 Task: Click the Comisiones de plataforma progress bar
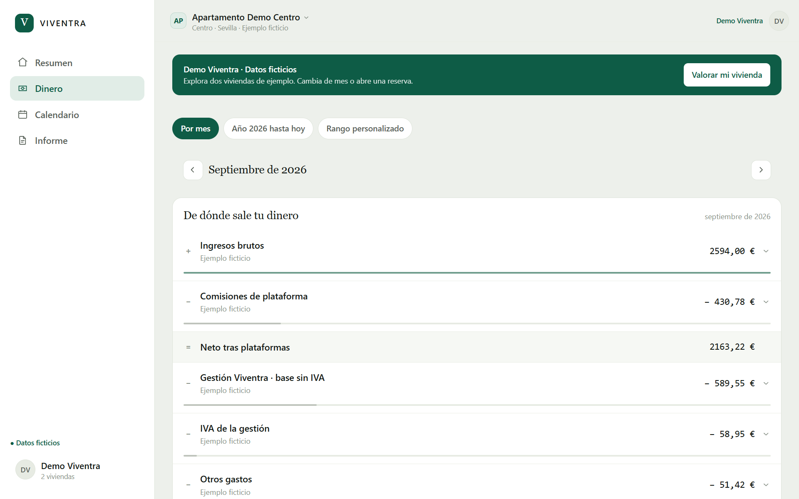coord(477,324)
